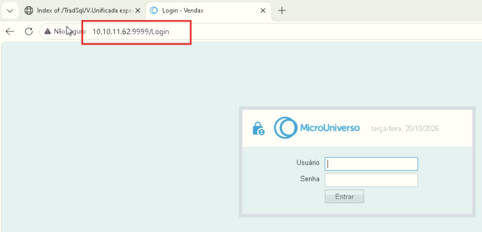Image resolution: width=482 pixels, height=232 pixels.
Task: Click the padlock user icon in login panel
Action: [258, 128]
